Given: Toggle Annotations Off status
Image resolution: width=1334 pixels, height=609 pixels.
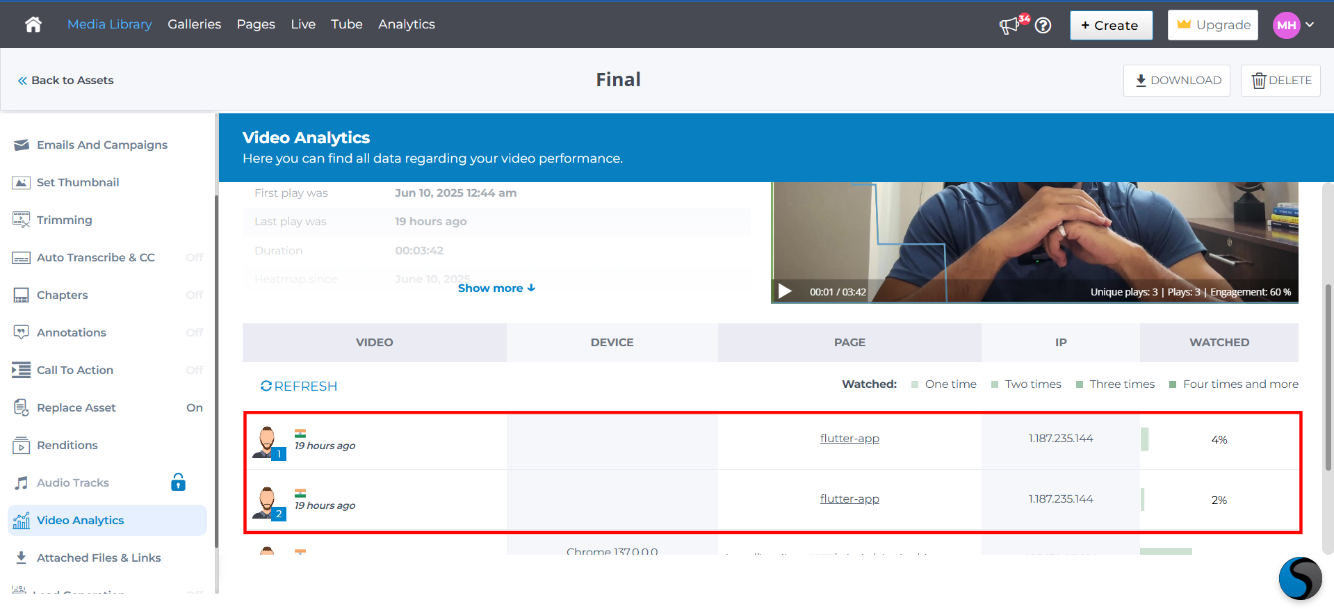Looking at the screenshot, I should tap(195, 333).
